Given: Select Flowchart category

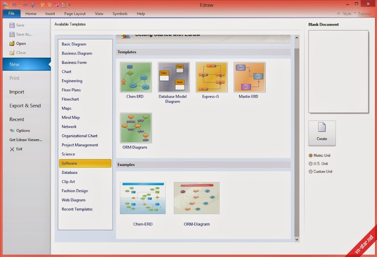Looking at the screenshot, I should (x=70, y=99).
